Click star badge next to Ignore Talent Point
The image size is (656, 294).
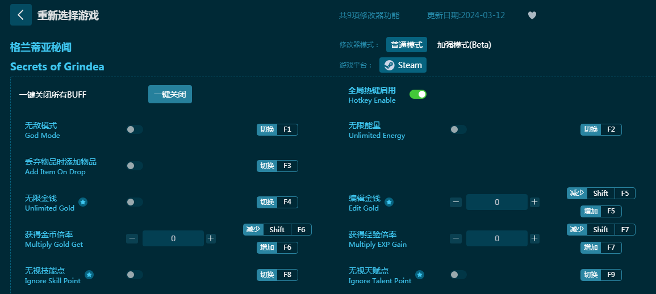click(420, 275)
